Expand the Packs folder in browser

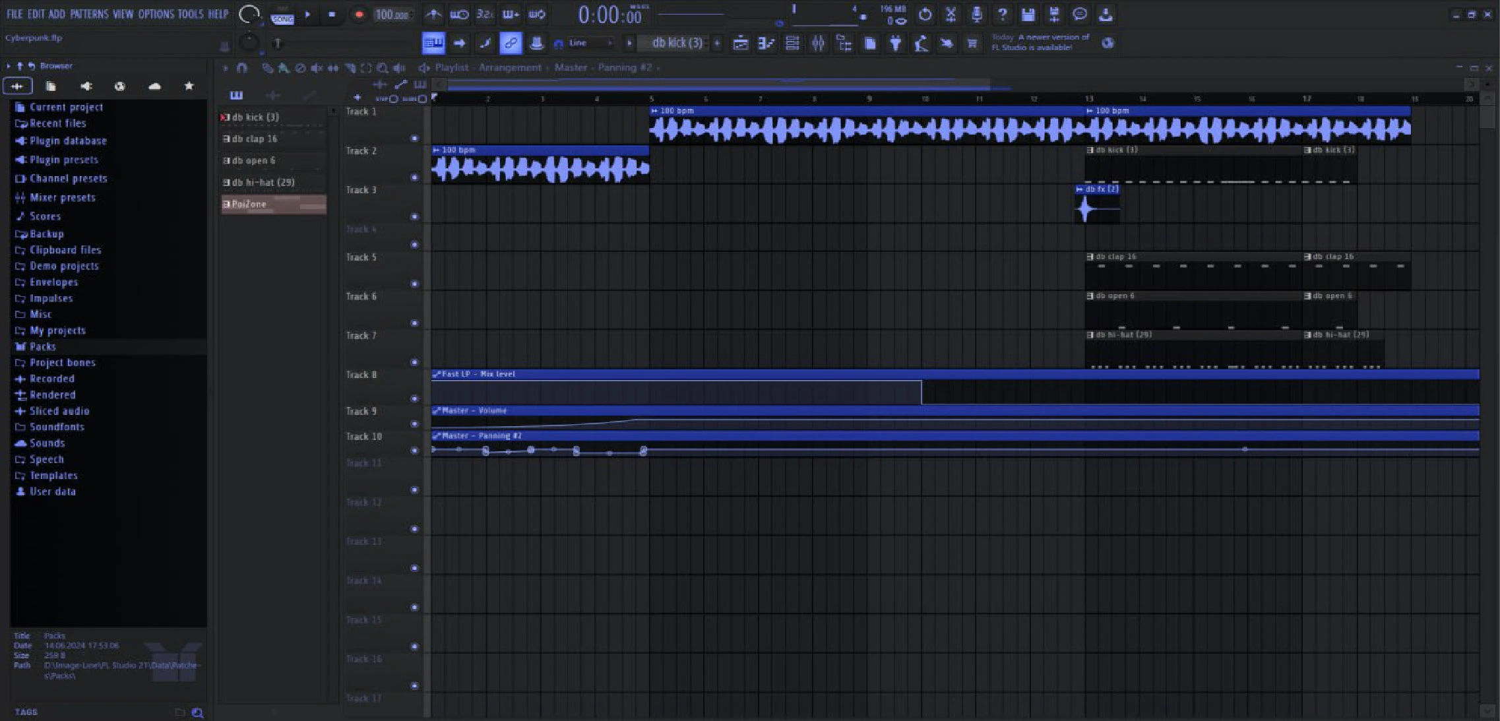tap(42, 346)
